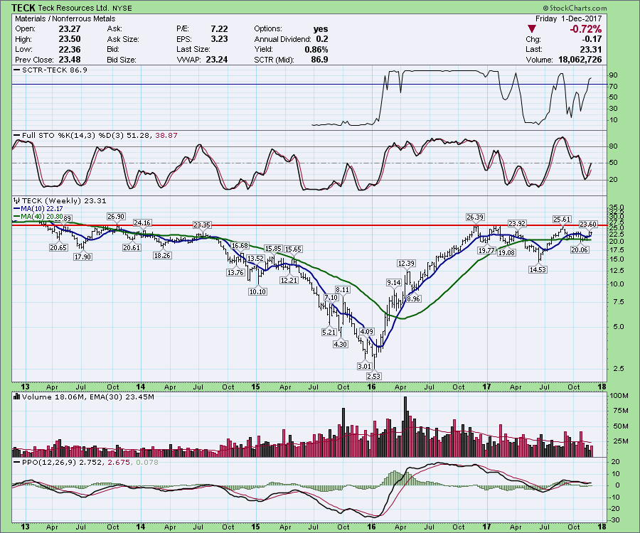640x533 pixels.
Task: Click the 26.39 high price annotation
Action: [x=475, y=217]
